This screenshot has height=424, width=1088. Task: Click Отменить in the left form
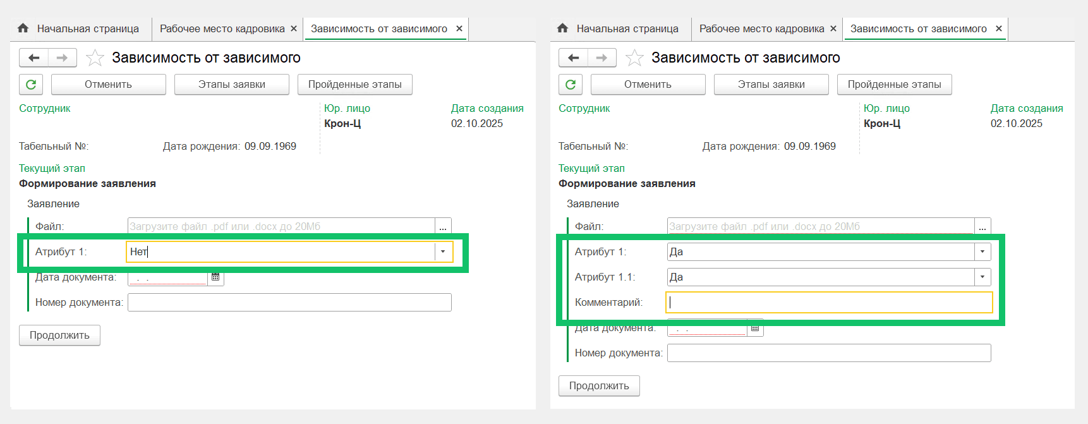tap(108, 84)
